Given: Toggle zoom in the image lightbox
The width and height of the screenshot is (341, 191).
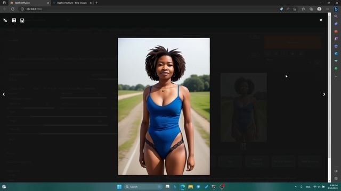Looking at the screenshot, I should (5, 20).
